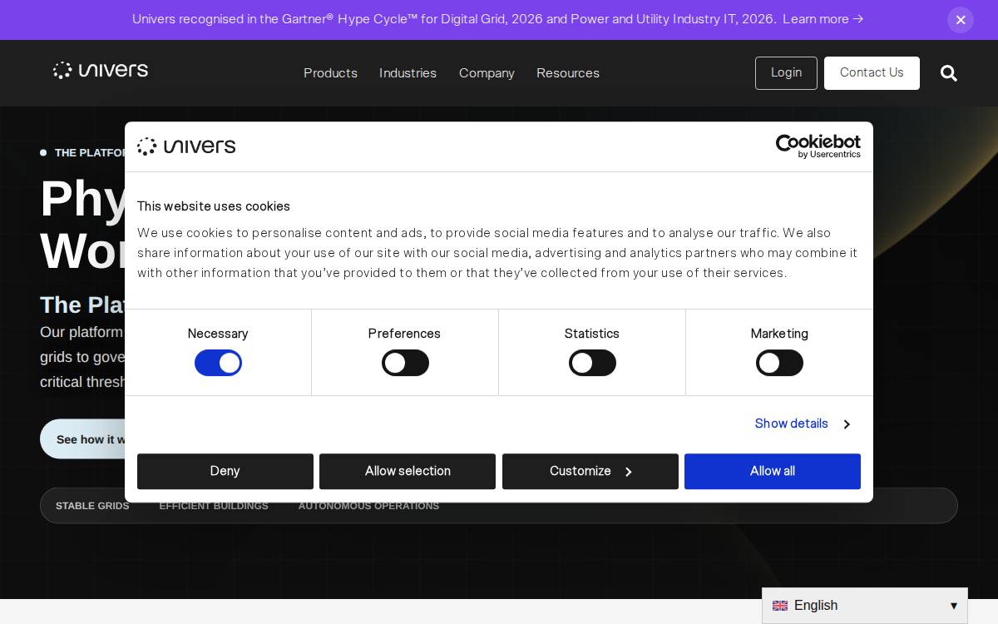Click the 'See how it works' button

(83, 438)
